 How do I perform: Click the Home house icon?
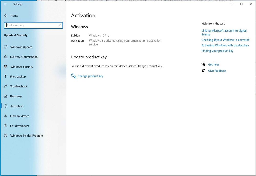pos(6,16)
